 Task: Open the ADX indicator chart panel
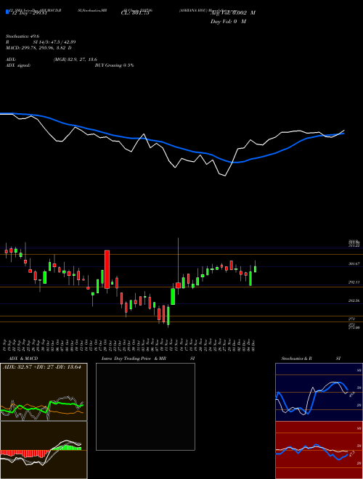(x=44, y=392)
